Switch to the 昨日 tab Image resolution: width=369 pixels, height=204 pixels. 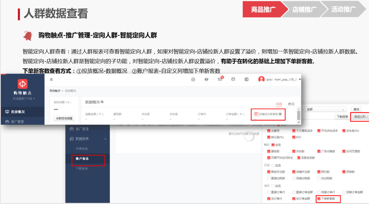291,104
